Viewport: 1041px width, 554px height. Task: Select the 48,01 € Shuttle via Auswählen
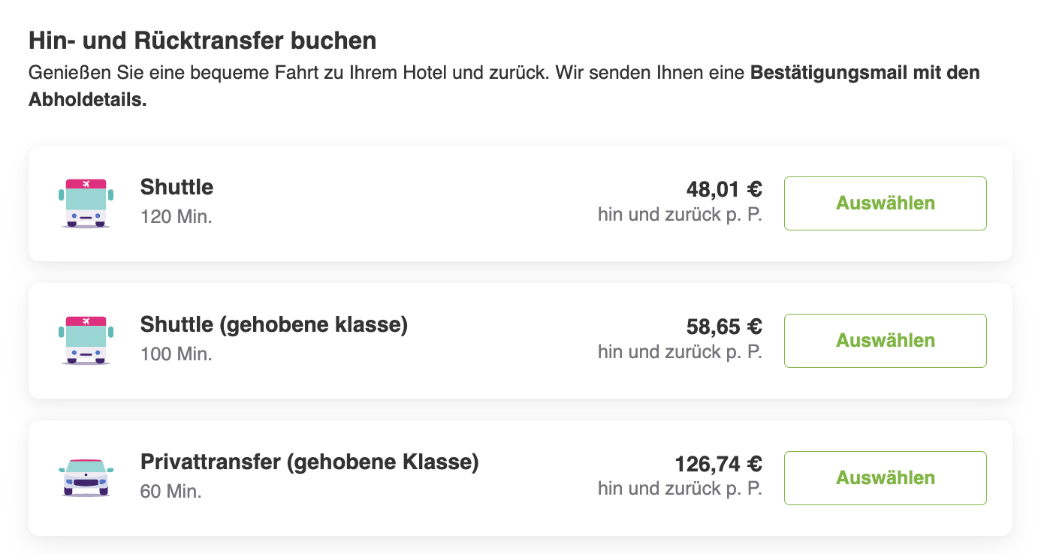(x=885, y=203)
